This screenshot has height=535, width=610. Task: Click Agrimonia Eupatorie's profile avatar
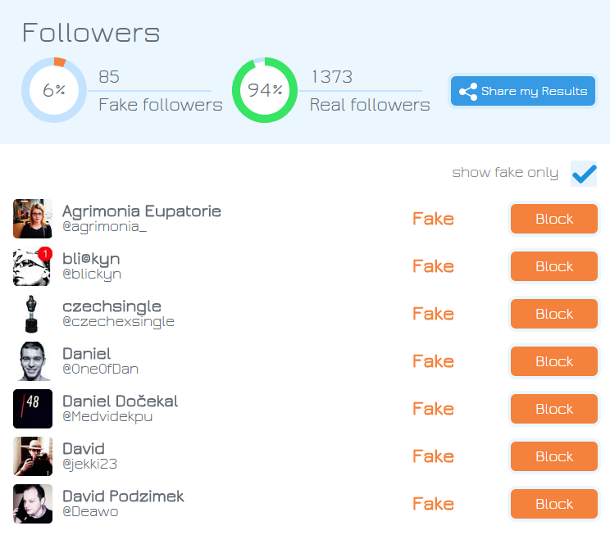tap(33, 219)
